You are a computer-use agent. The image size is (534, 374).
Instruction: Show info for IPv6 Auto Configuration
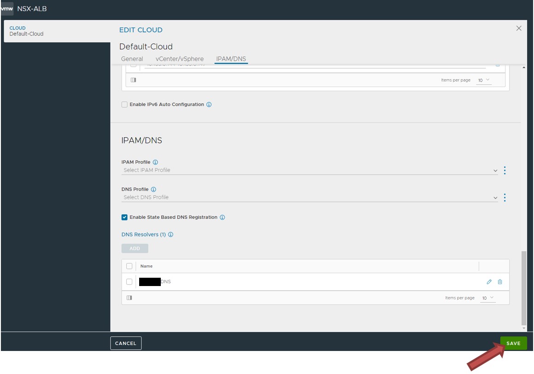click(209, 105)
